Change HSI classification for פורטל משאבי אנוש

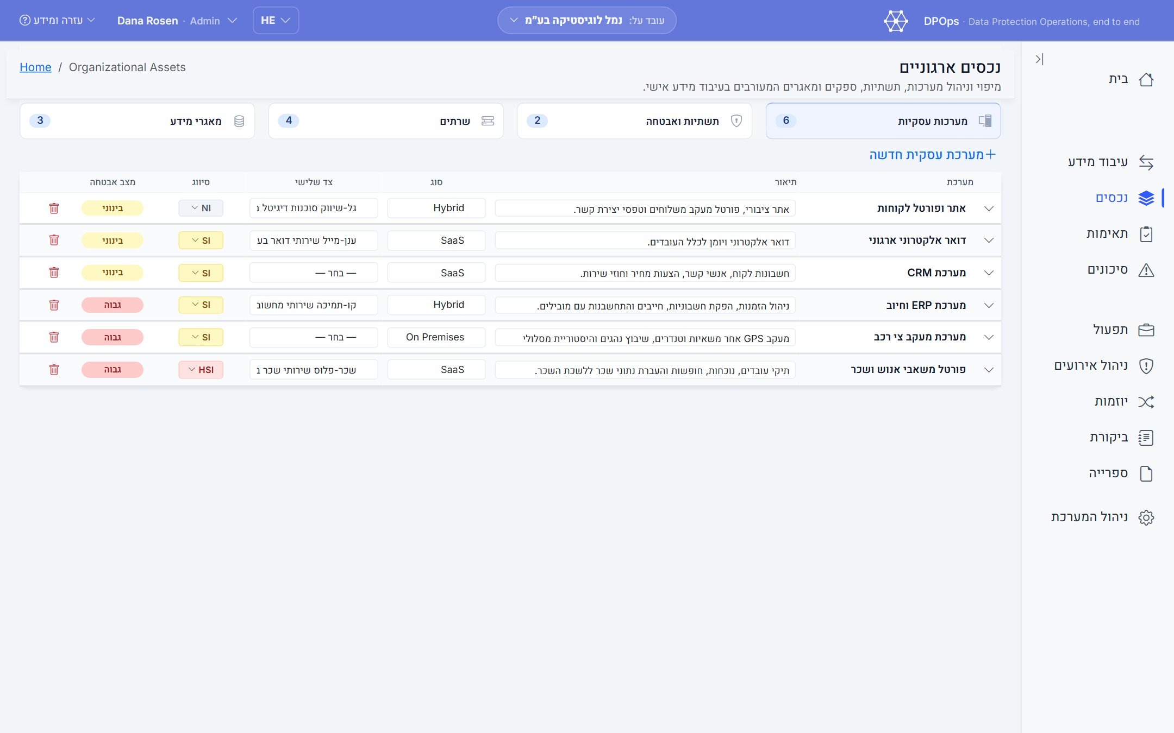[x=201, y=370]
